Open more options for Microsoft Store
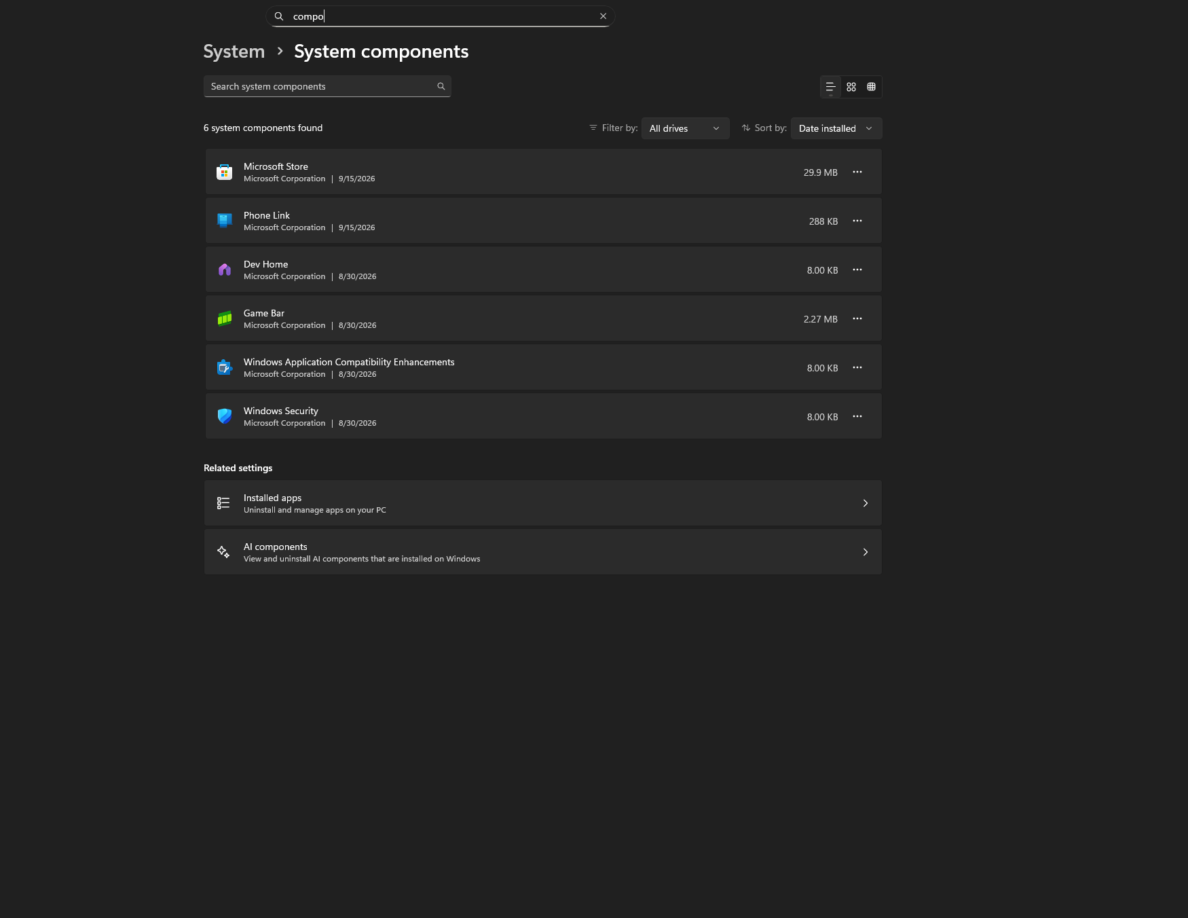1188x918 pixels. tap(857, 172)
